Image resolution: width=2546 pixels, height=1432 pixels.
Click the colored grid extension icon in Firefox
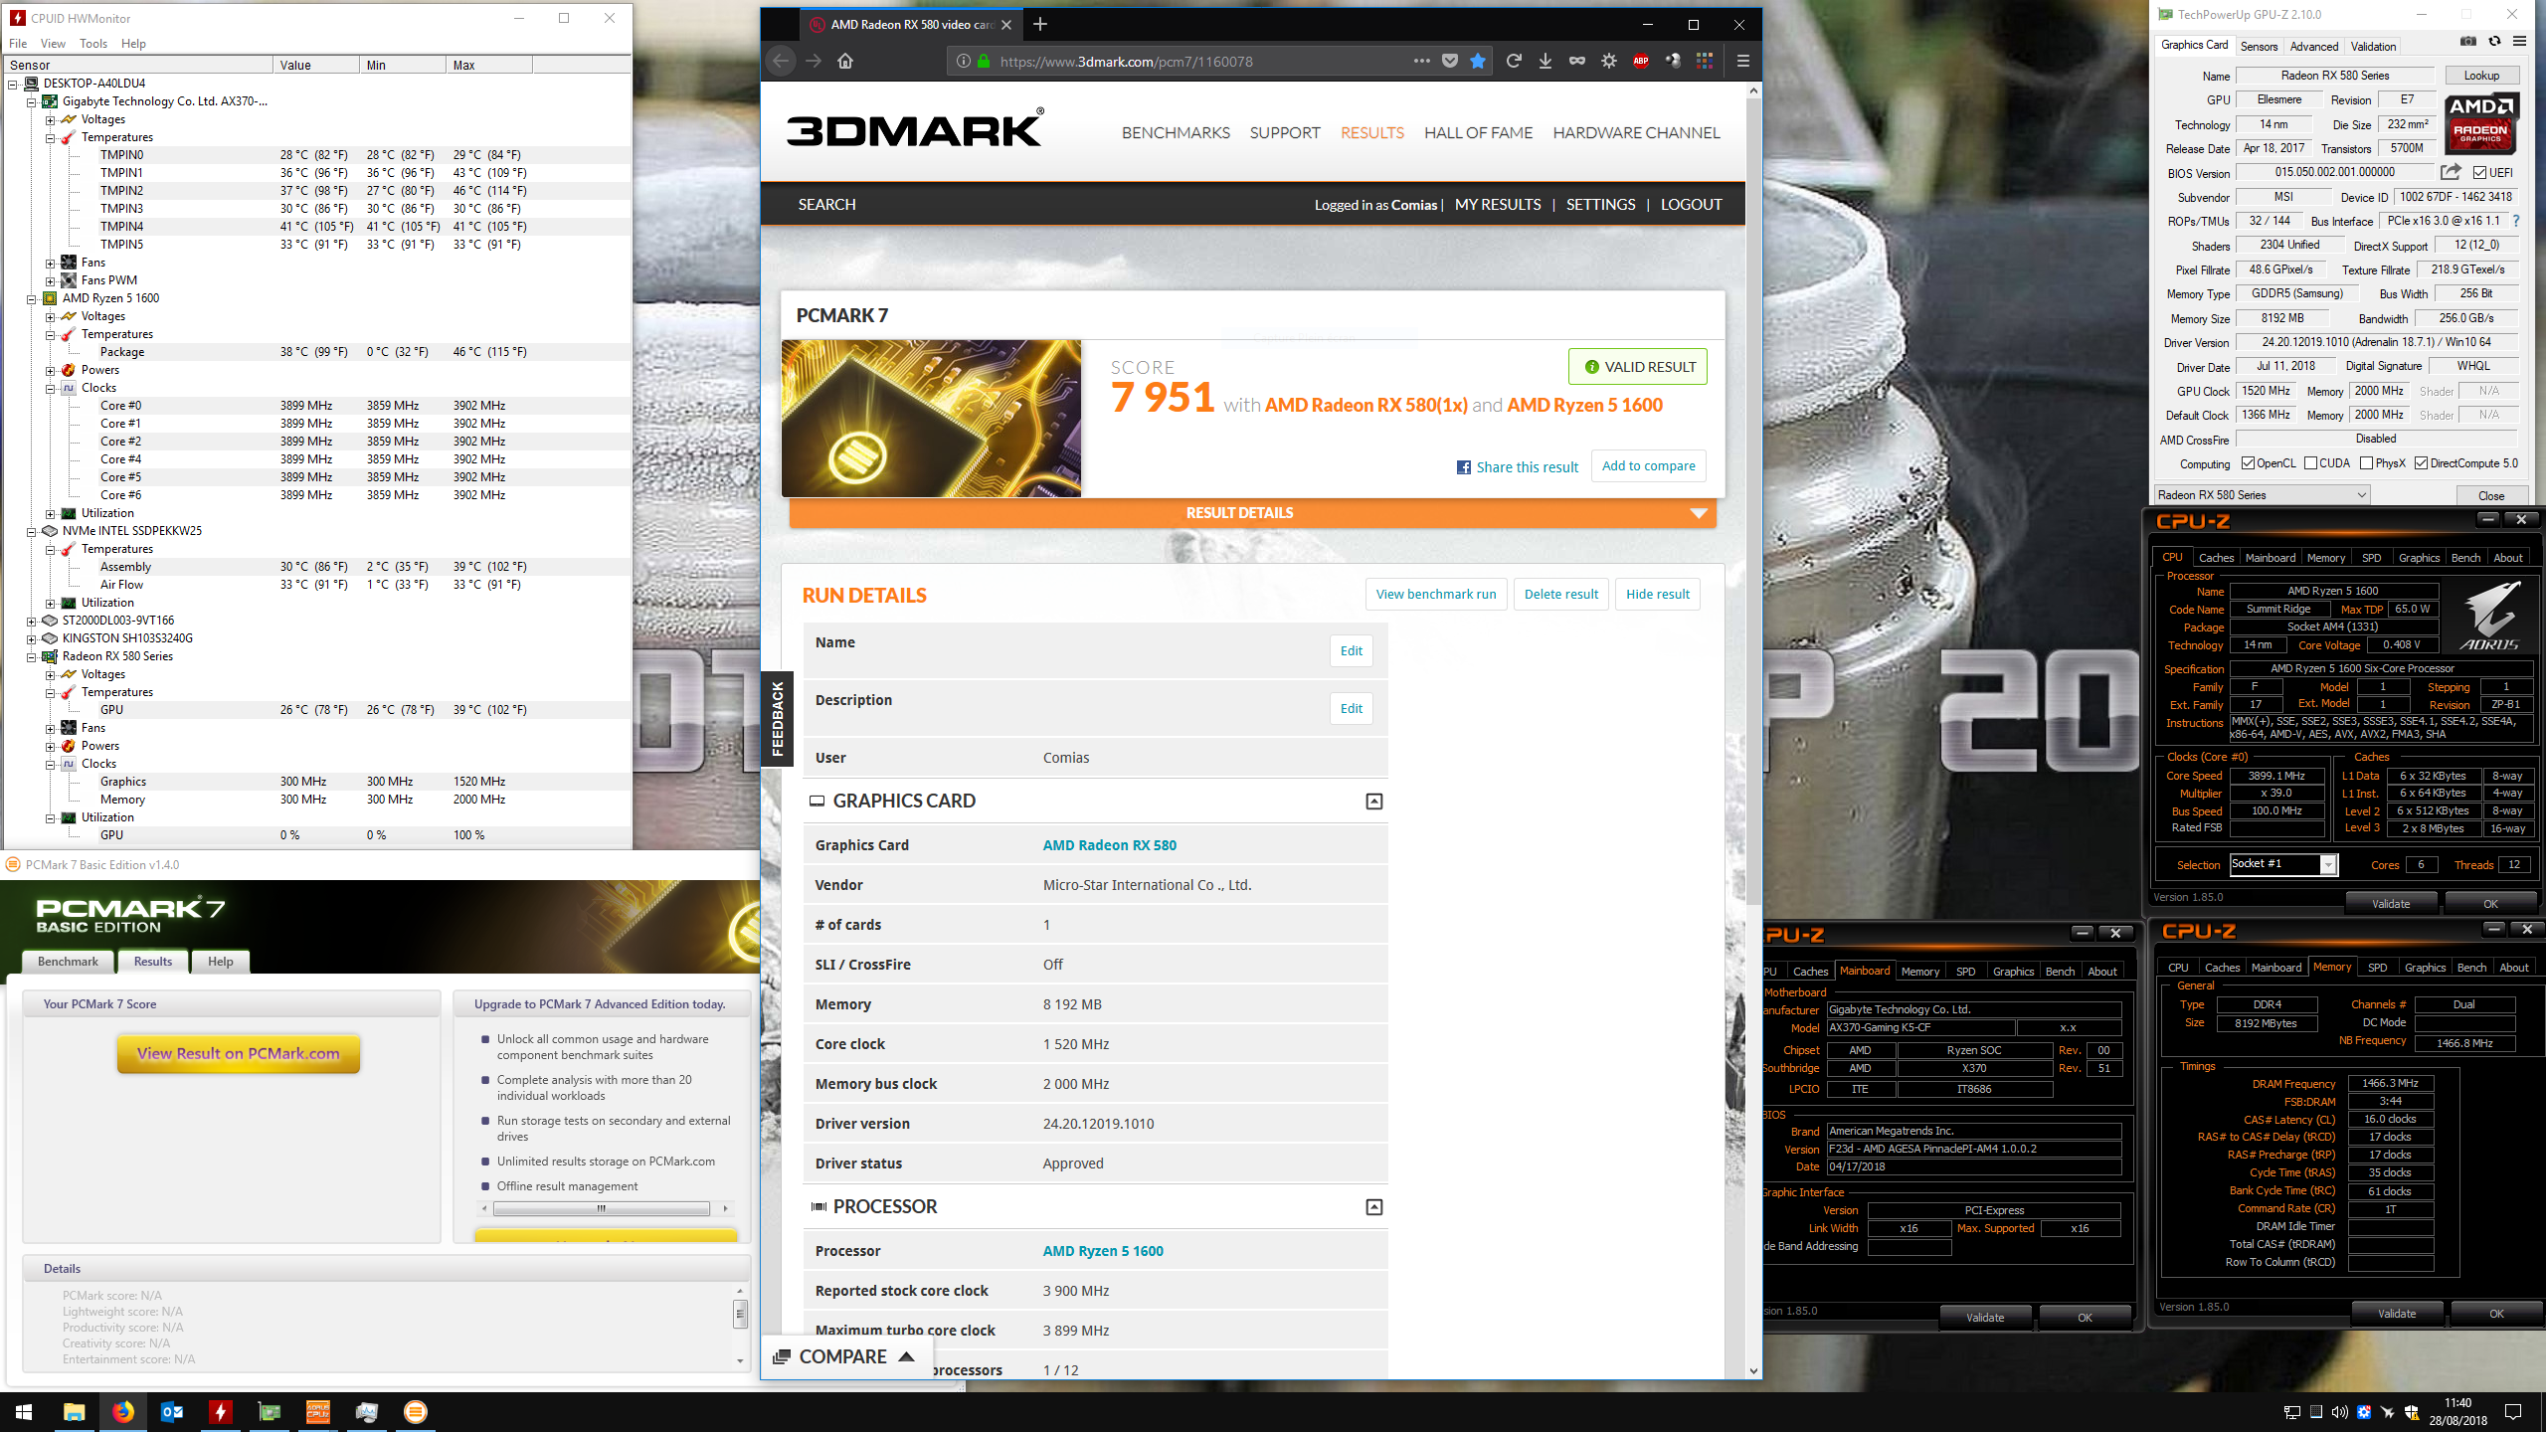point(1705,61)
